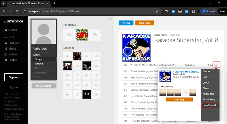Close the artist info panel
This screenshot has height=124, width=227.
click(x=110, y=19)
